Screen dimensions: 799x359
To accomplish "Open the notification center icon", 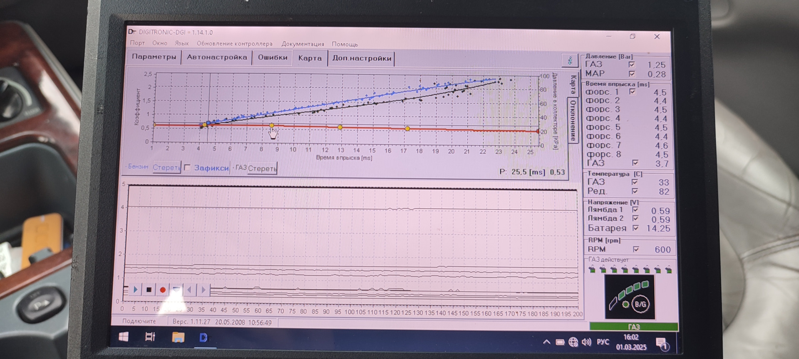I will click(662, 344).
